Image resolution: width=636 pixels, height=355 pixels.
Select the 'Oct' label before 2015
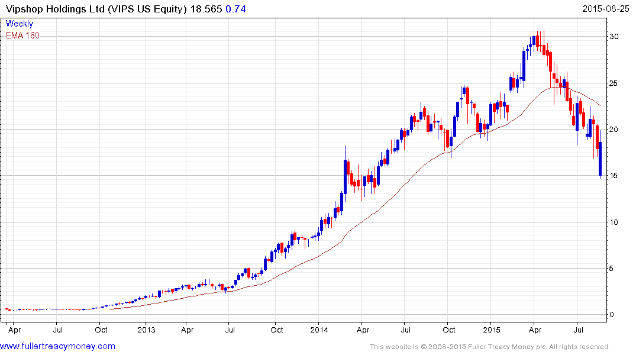click(x=449, y=330)
